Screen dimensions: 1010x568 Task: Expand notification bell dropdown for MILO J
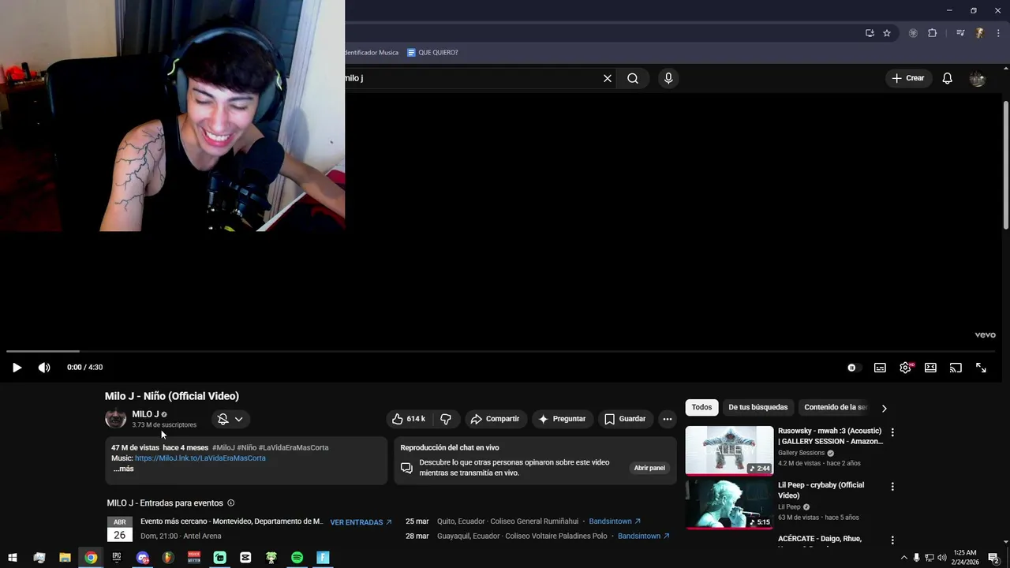point(230,420)
